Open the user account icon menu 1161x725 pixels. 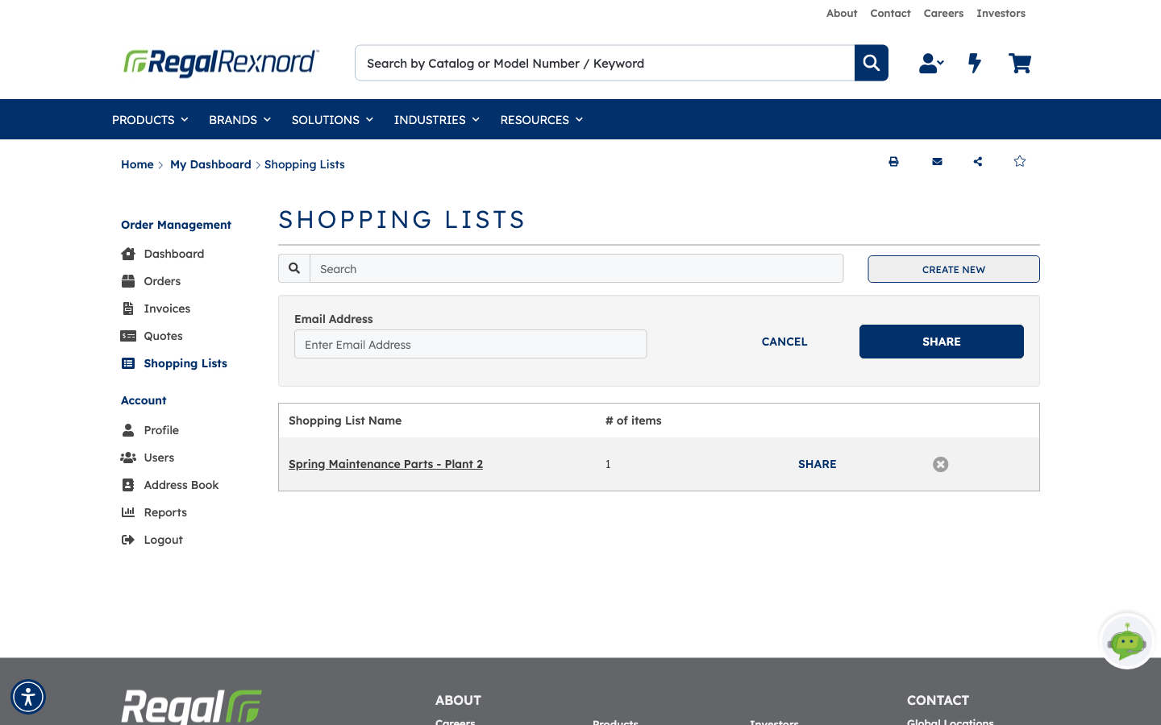(931, 63)
